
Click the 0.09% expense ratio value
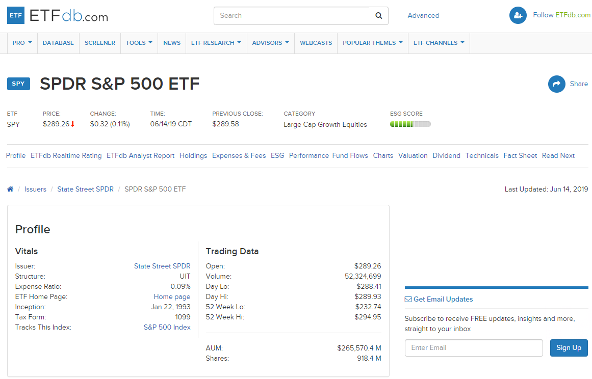coord(181,287)
